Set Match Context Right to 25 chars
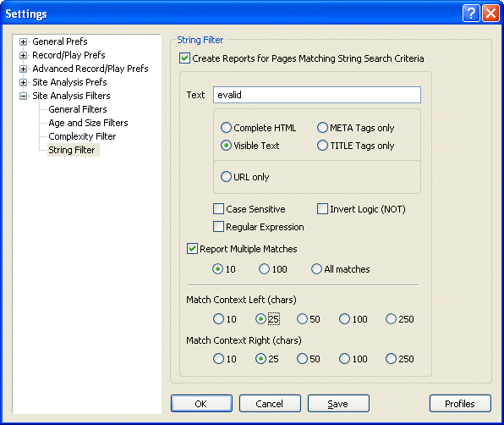Viewport: 504px width, 425px height. coord(260,358)
